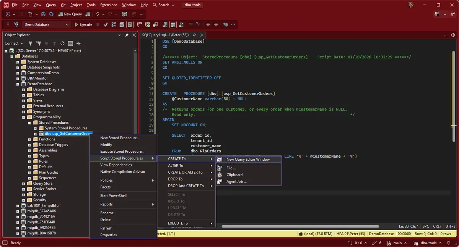This screenshot has width=459, height=247.
Task: Click the Save icon in top toolbar
Action: (43, 14)
